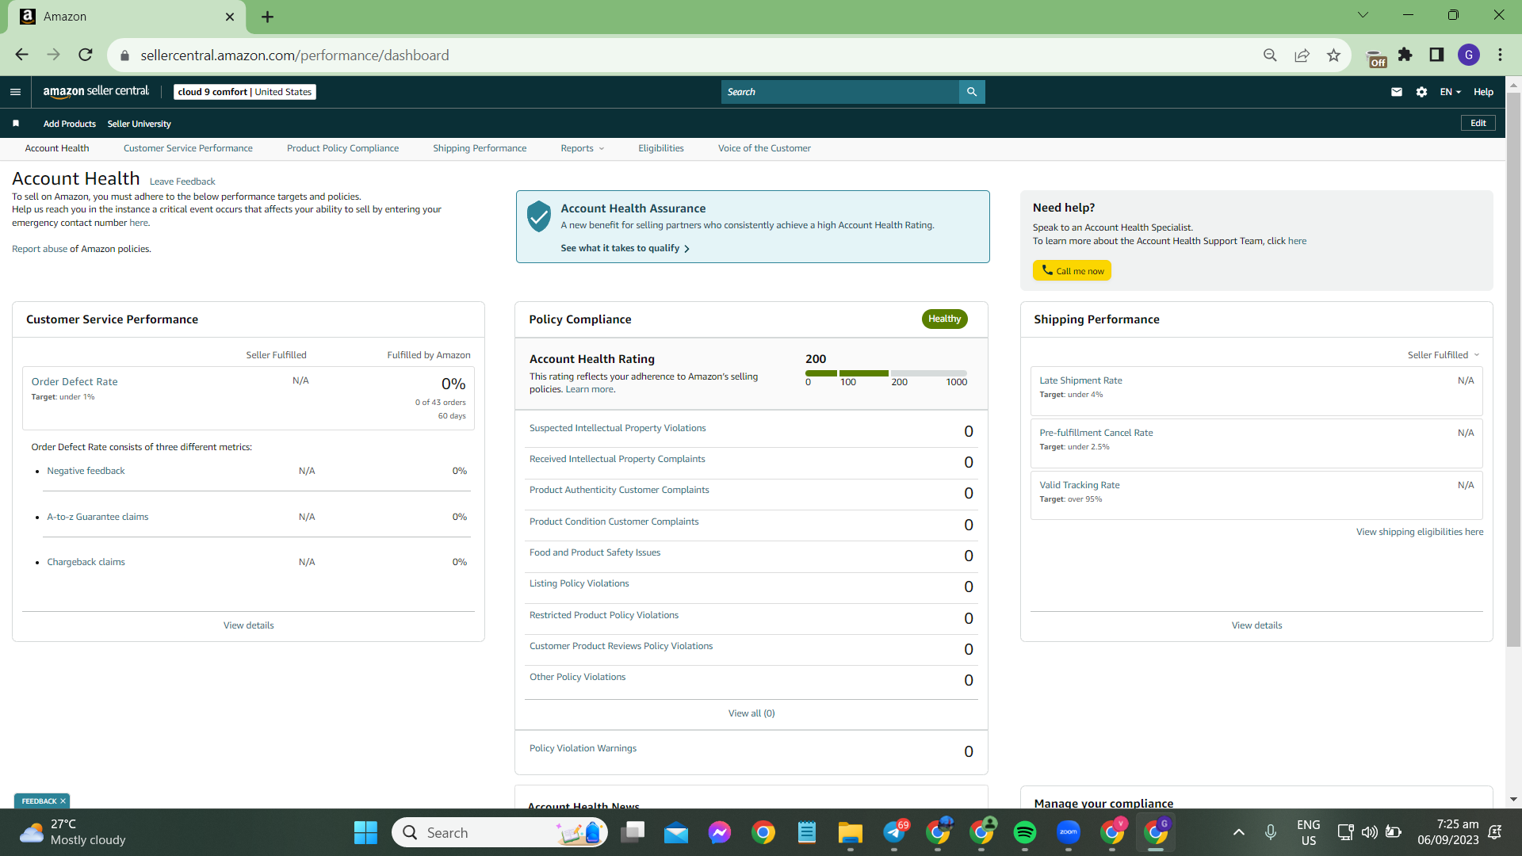Go back with the browser back arrow

21,55
